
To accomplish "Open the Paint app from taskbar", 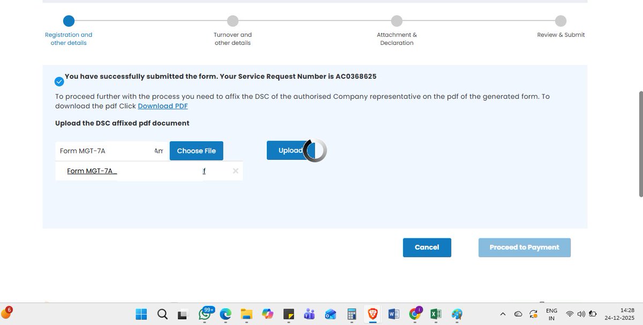I will (457, 314).
